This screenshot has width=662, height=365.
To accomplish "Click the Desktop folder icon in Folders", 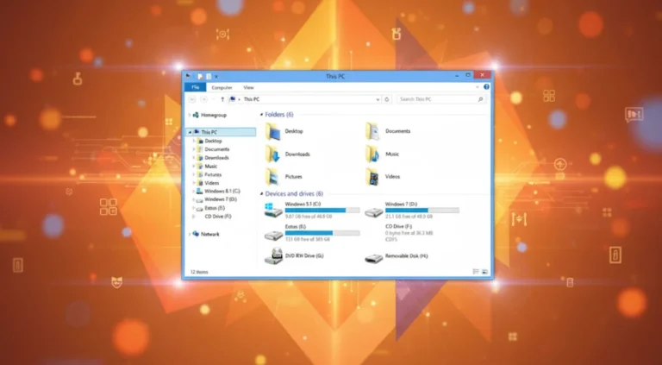I will (272, 131).
